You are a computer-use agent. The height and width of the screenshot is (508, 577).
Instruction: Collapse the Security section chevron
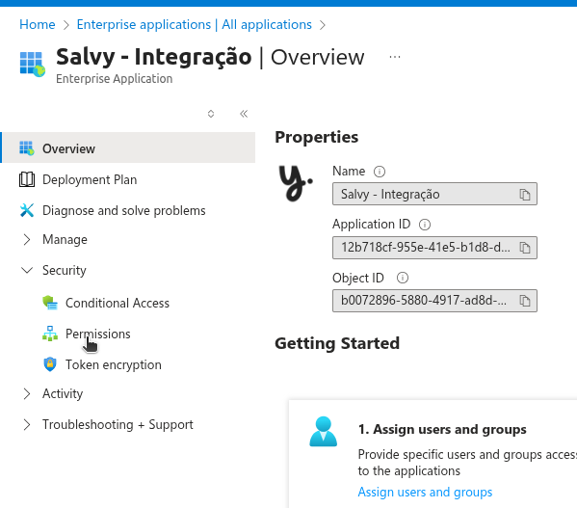point(27,270)
